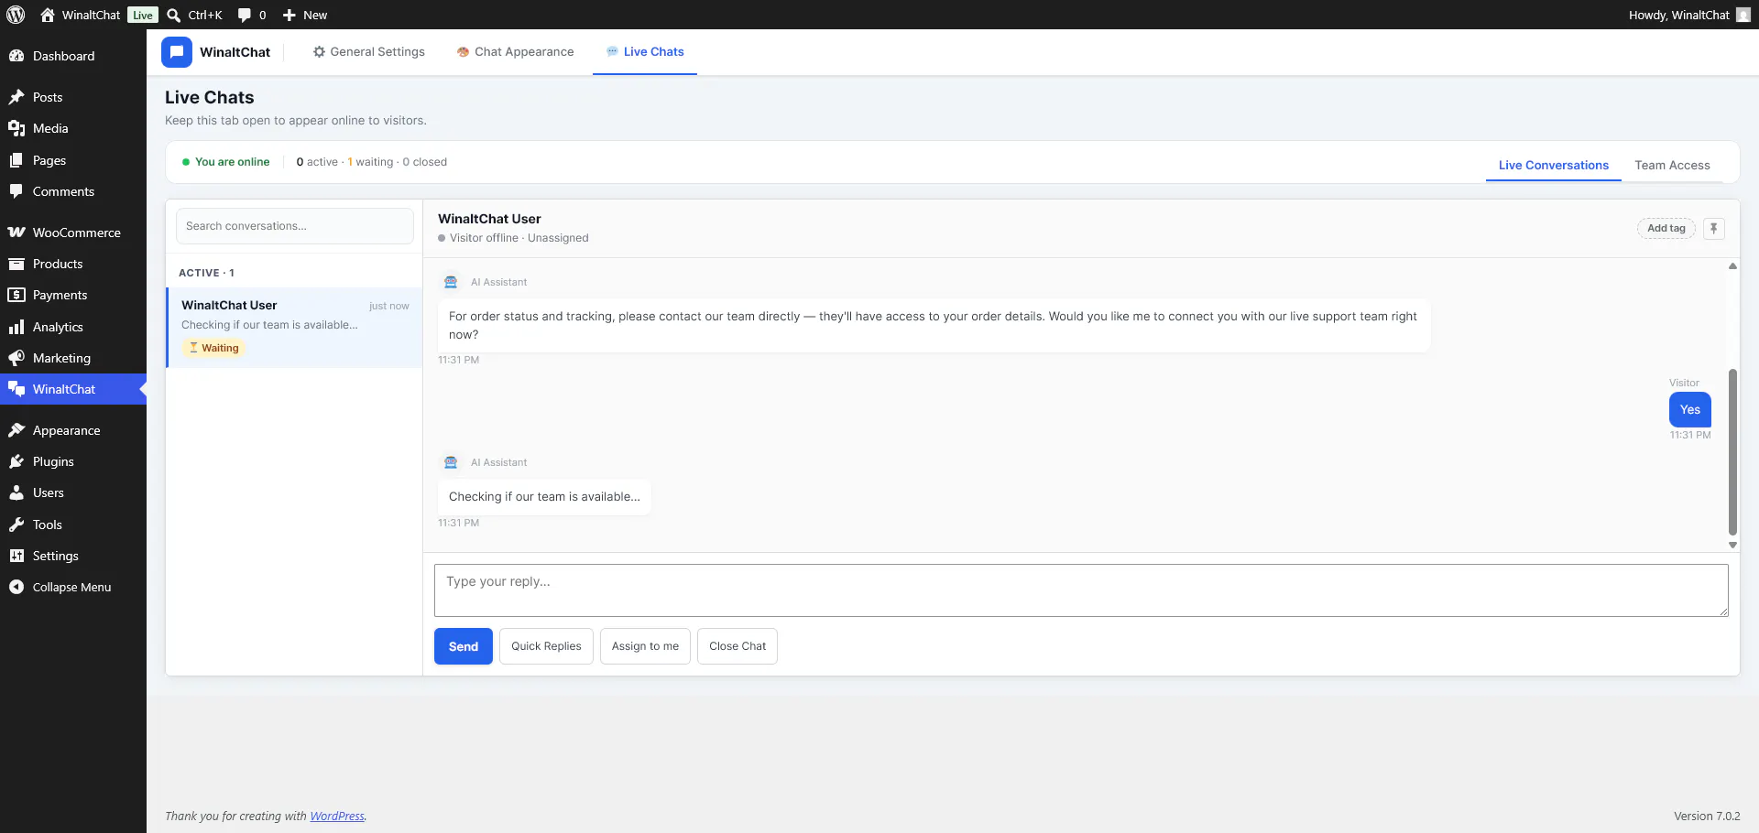Viewport: 1759px width, 833px height.
Task: Click the WooCommerce logo icon
Action: pos(16,233)
